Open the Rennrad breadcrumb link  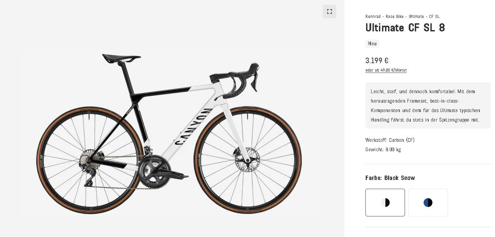point(373,17)
